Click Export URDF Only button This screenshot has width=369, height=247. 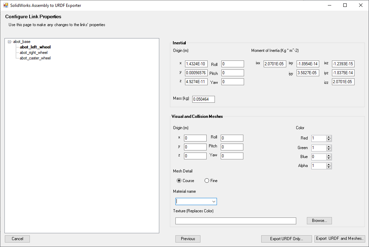point(286,239)
